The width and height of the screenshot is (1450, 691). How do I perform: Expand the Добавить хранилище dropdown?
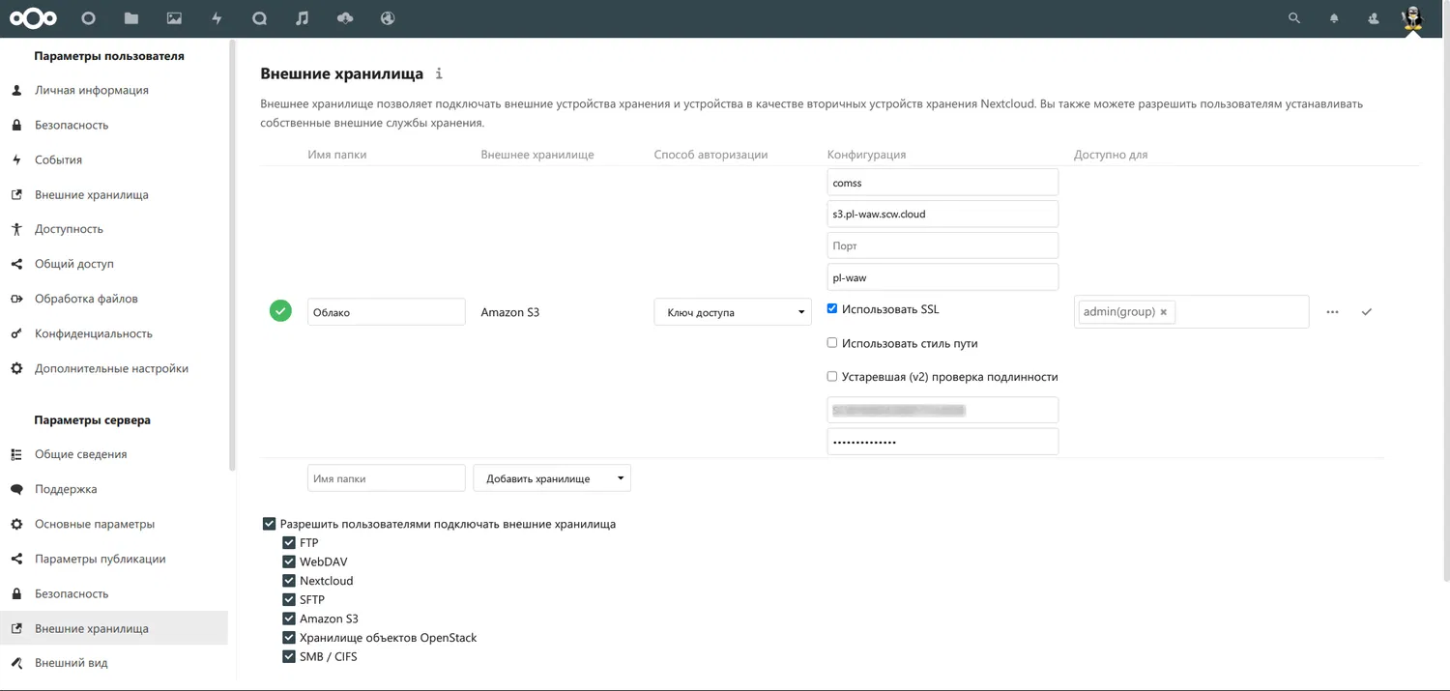551,478
